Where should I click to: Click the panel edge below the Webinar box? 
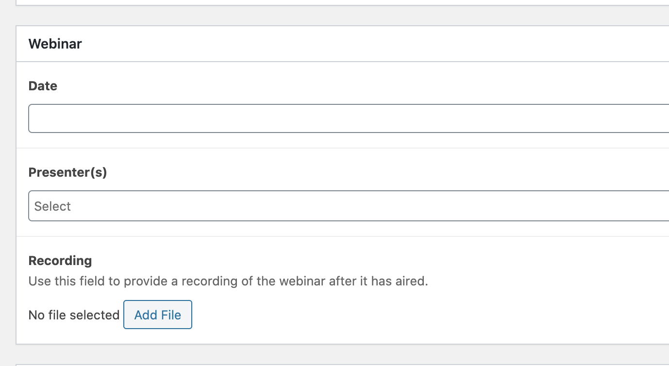340,365
